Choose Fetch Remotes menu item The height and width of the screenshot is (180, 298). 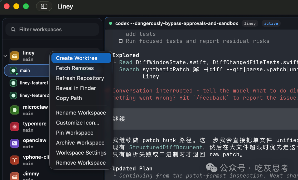tap(75, 68)
